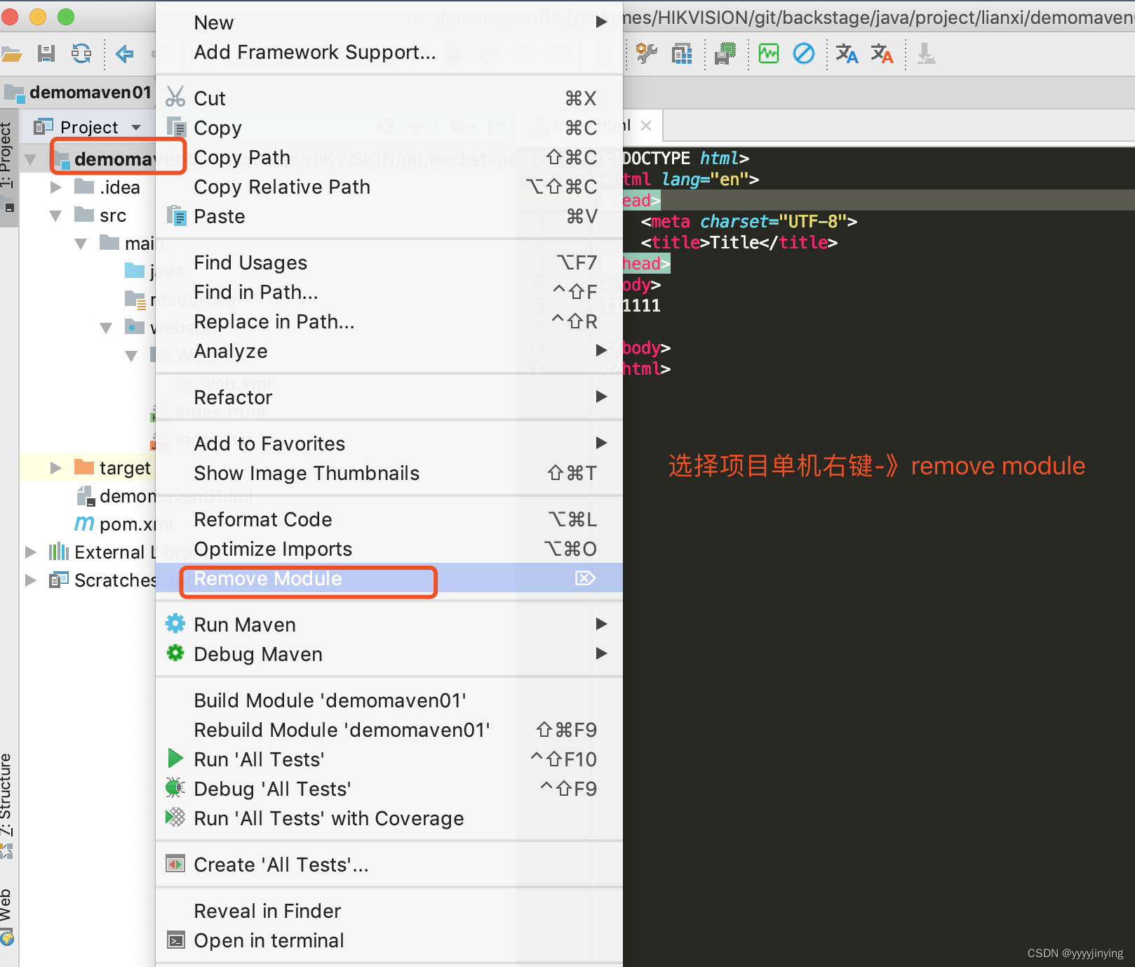Screen dimensions: 1135x967
Task: Click the SDK chip toolbar icon
Action: point(725,53)
